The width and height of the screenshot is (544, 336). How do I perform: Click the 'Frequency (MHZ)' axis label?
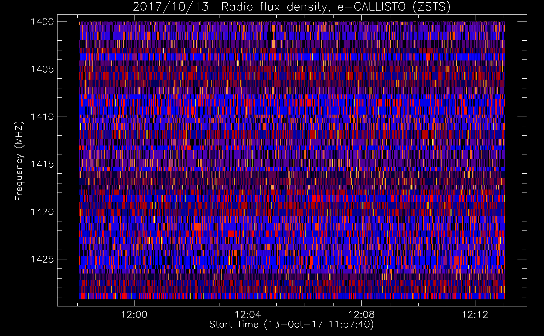click(19, 161)
